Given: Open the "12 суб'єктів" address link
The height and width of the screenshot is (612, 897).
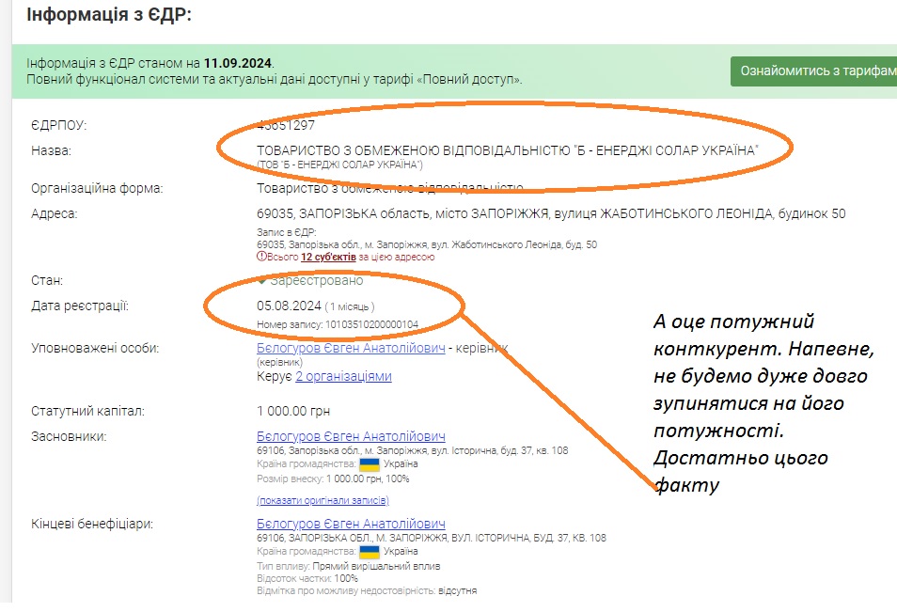Looking at the screenshot, I should point(328,257).
